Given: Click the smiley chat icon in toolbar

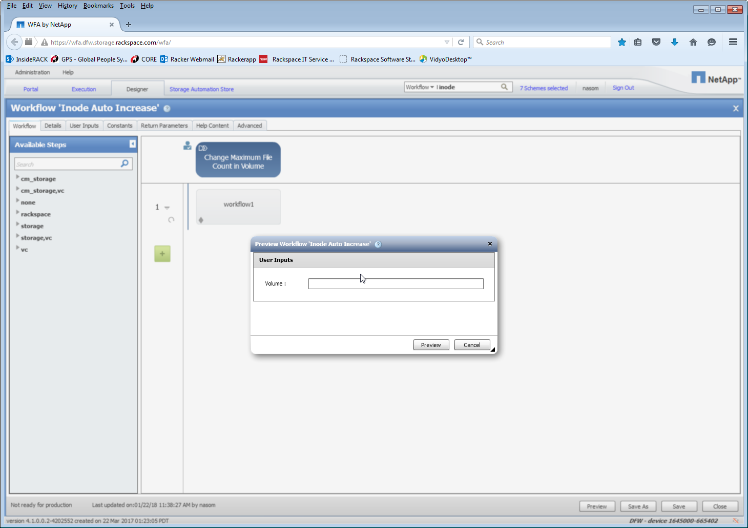Looking at the screenshot, I should (712, 42).
